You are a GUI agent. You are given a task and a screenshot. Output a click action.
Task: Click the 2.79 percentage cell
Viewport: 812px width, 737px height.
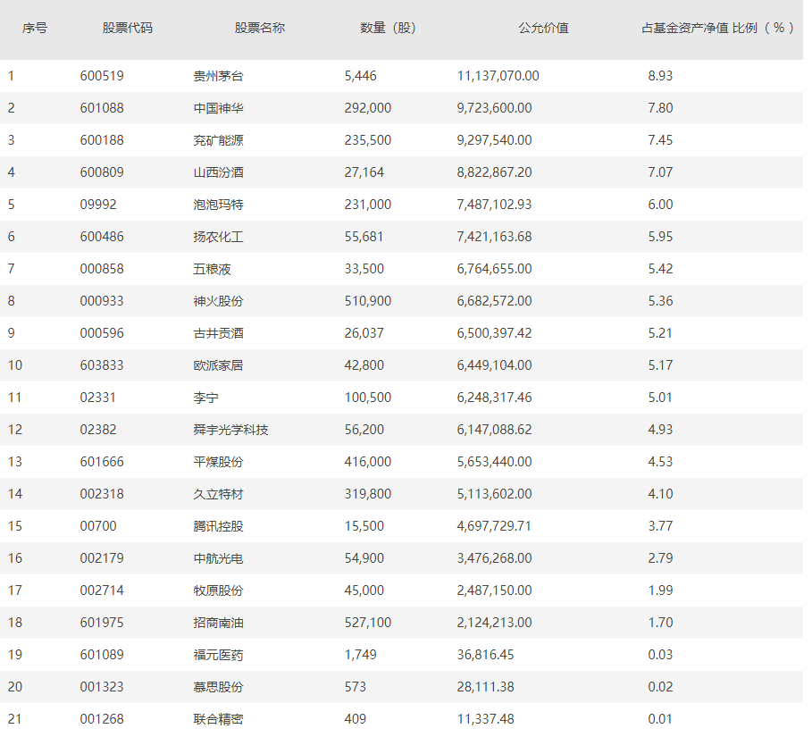click(660, 557)
